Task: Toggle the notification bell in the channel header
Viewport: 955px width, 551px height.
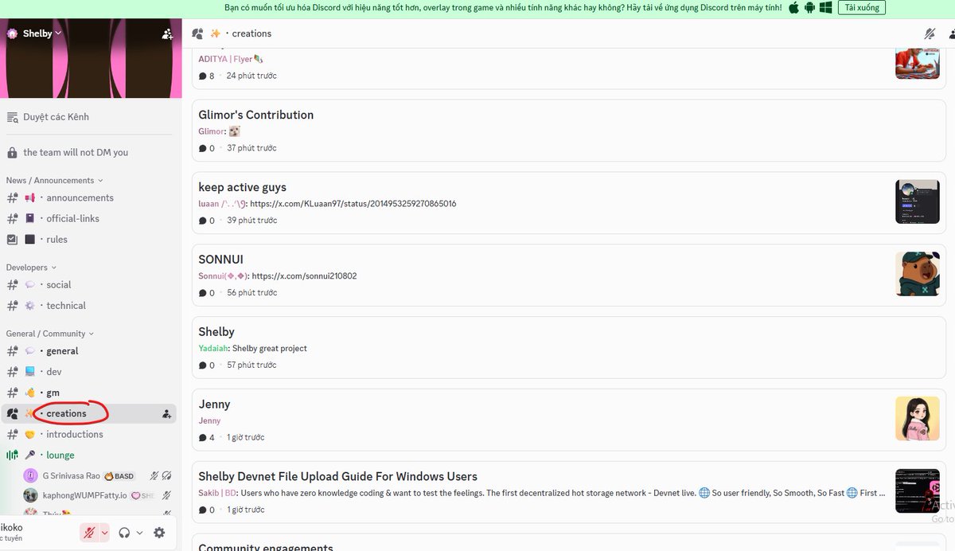Action: (930, 33)
